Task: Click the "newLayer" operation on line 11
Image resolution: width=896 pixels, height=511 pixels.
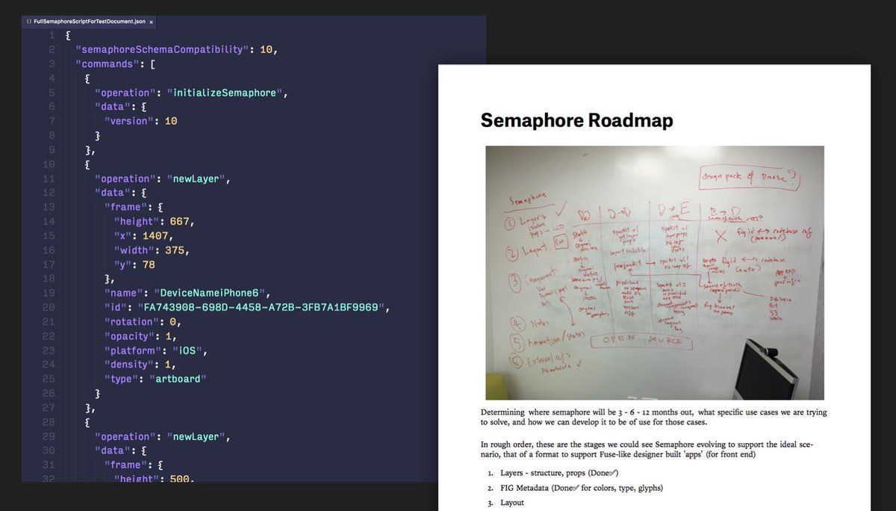Action: tap(197, 179)
